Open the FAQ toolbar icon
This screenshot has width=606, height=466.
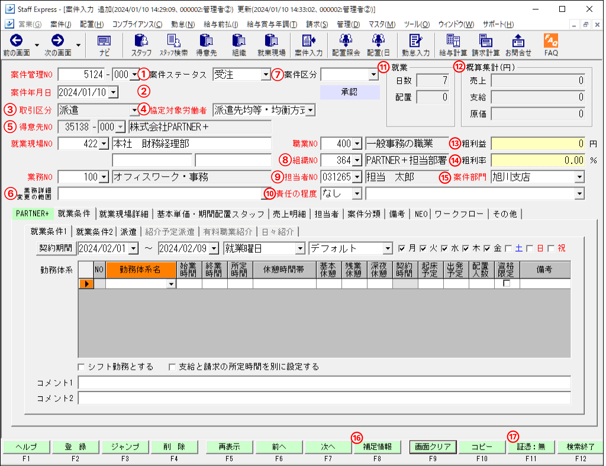point(551,41)
